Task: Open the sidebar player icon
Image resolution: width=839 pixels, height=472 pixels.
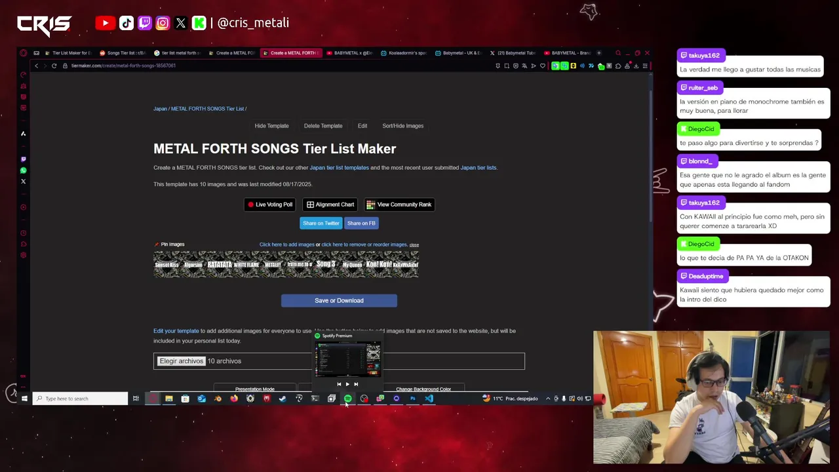Action: tap(24, 207)
